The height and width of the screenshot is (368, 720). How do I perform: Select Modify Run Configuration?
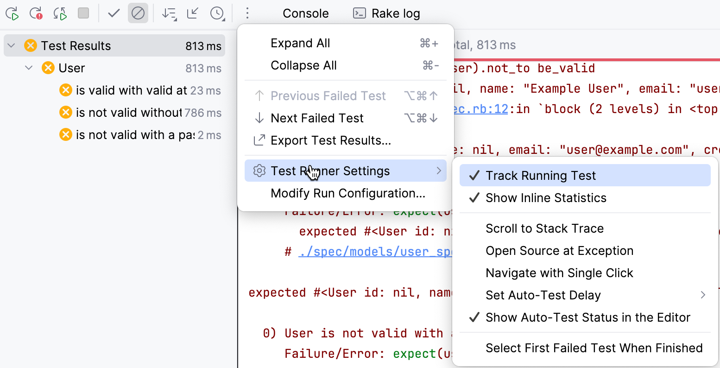(x=348, y=193)
